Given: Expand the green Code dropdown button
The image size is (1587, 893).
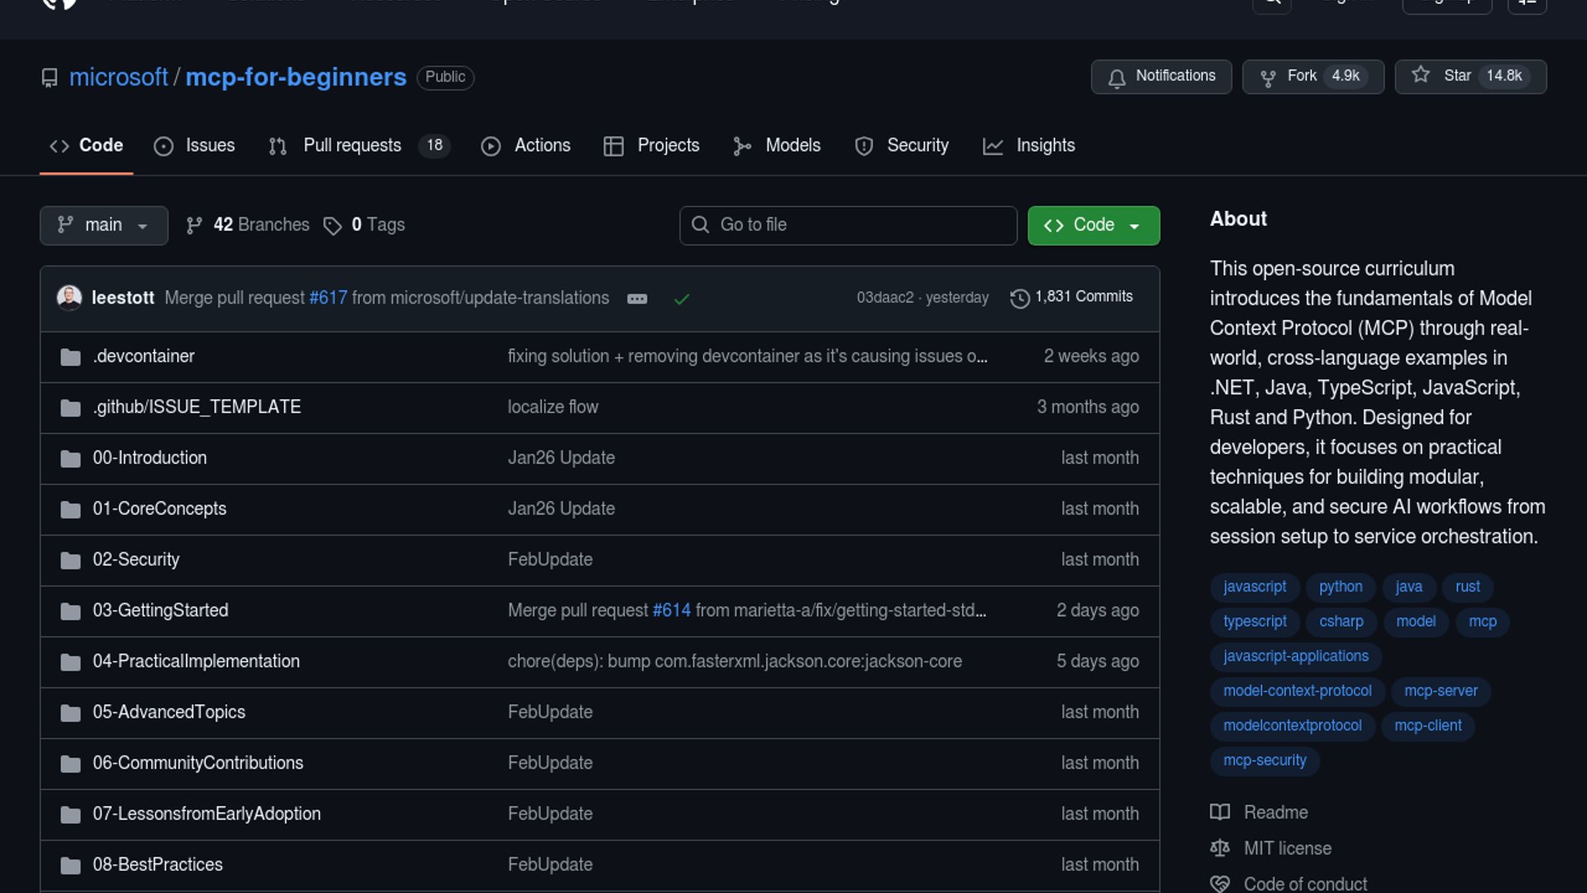Looking at the screenshot, I should coord(1093,225).
